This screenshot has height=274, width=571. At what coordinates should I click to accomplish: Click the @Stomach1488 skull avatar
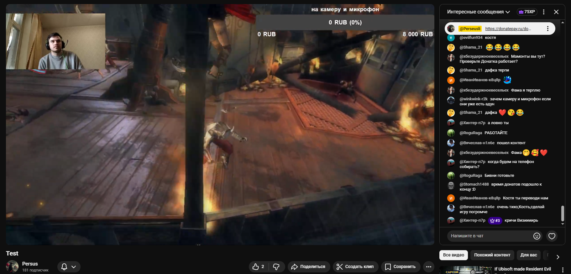451,186
